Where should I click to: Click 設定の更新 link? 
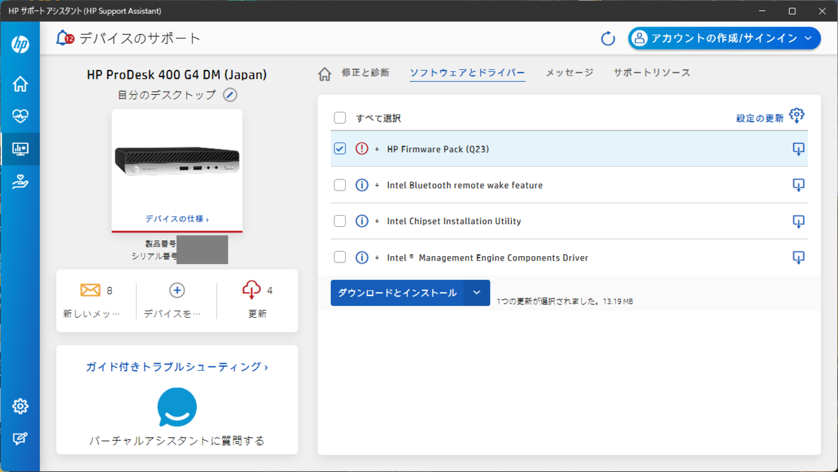[760, 118]
